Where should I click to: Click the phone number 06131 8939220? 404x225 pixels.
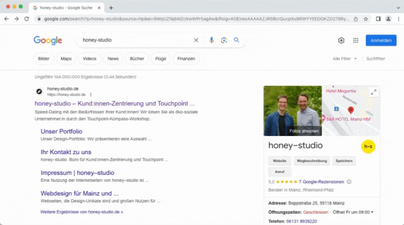(301, 221)
